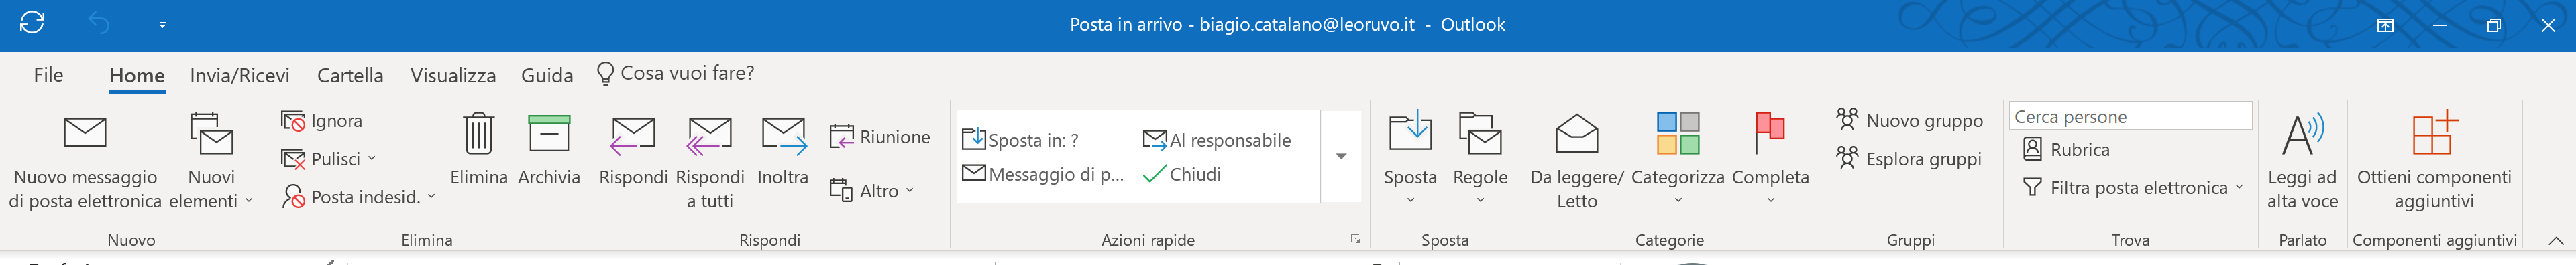
Task: Collapse the ribbon with the chevron arrow
Action: coord(2555,240)
